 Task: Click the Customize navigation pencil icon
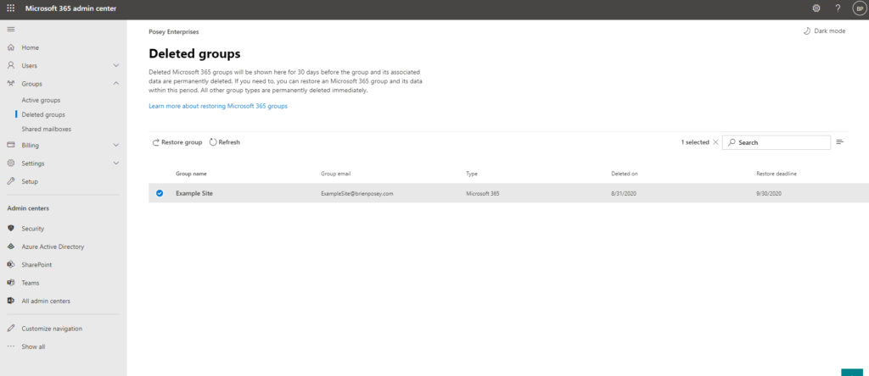point(10,329)
